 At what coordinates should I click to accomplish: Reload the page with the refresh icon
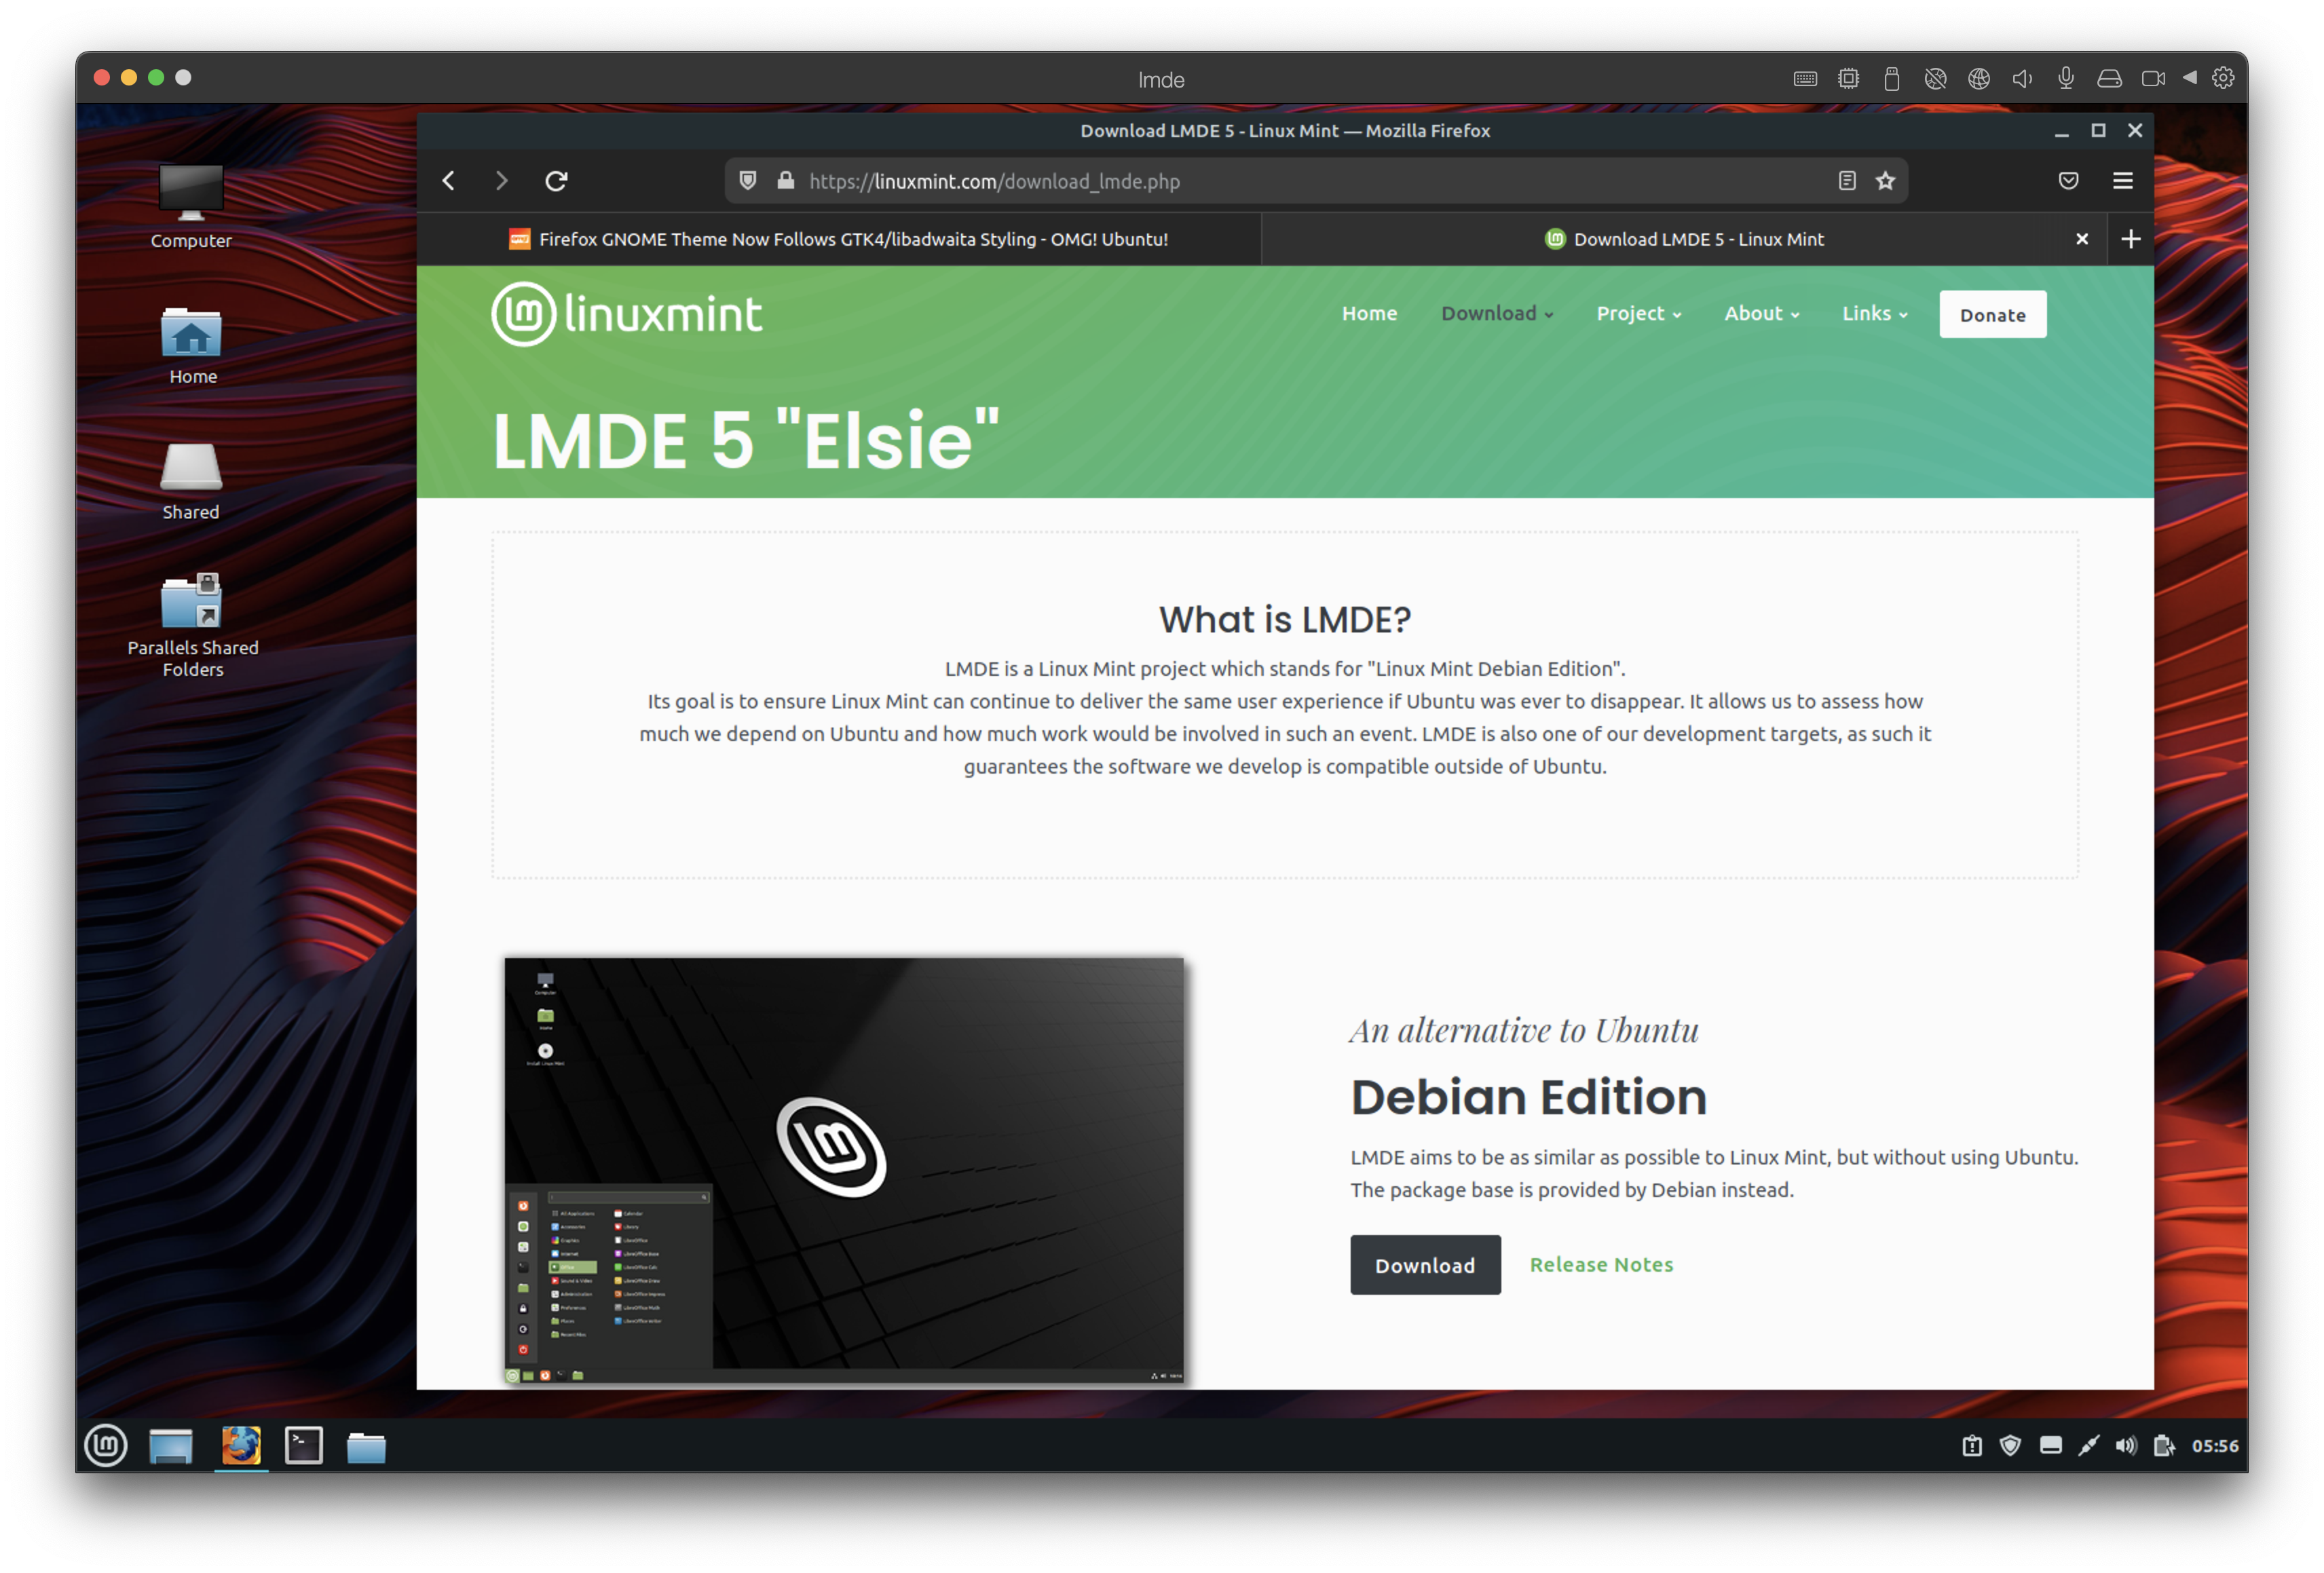[556, 181]
